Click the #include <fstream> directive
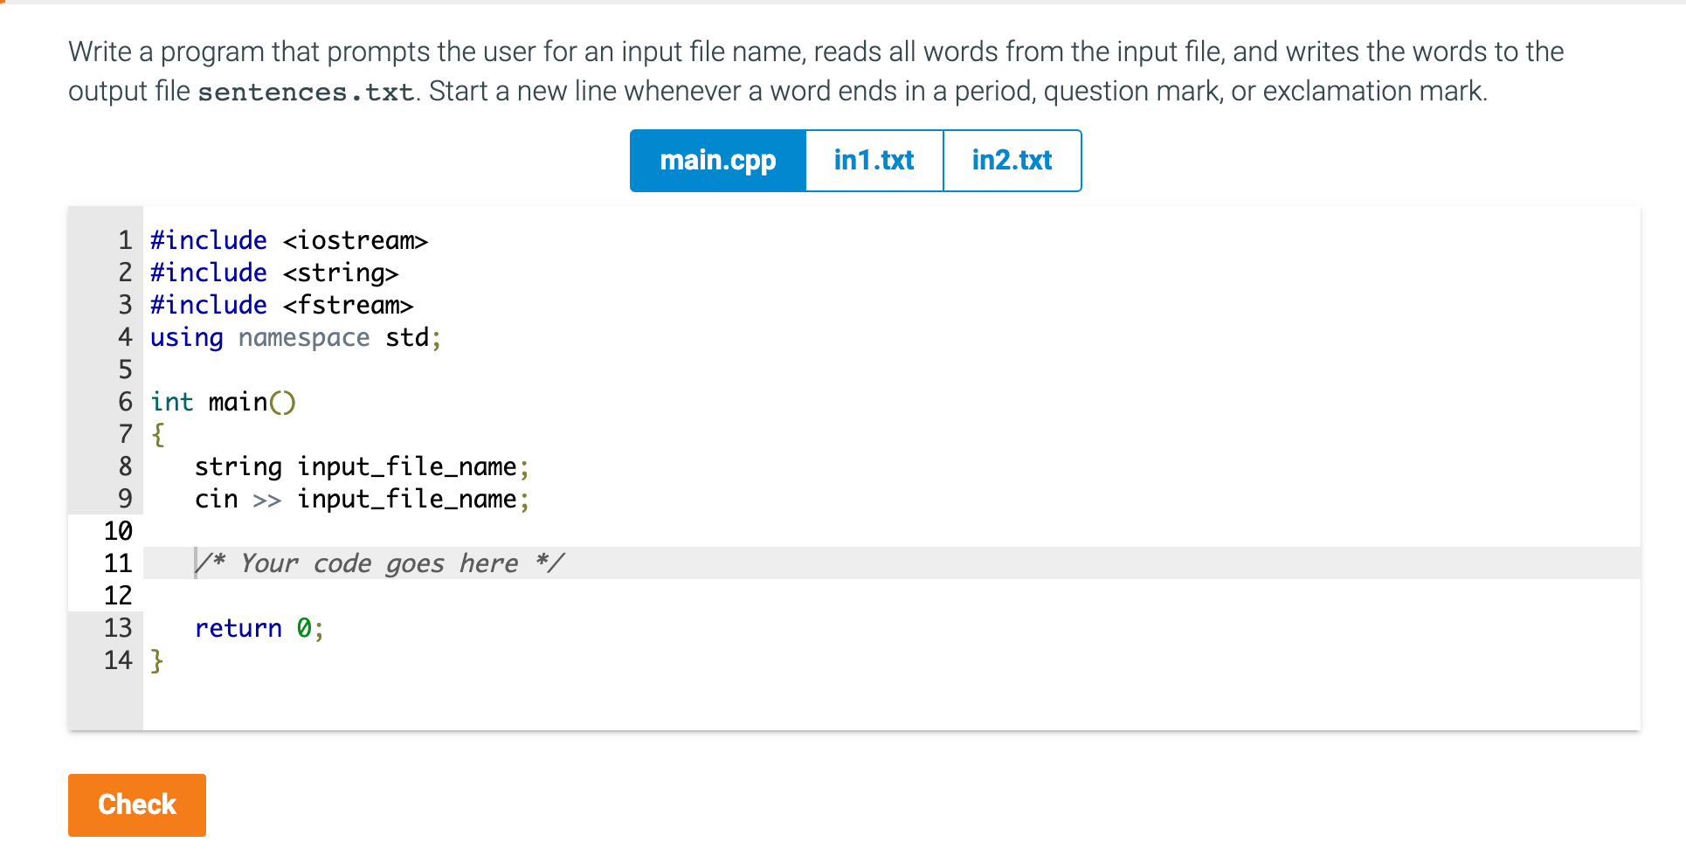 280,305
